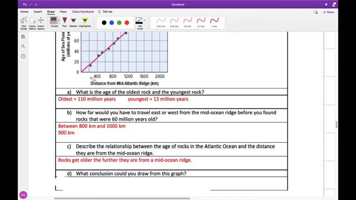This screenshot has height=200, width=356.
Task: Click the horizontal scrollbar at bottom
Action: (122, 198)
